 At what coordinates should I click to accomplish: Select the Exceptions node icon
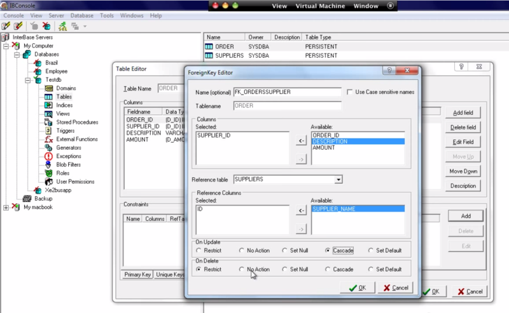(x=48, y=156)
